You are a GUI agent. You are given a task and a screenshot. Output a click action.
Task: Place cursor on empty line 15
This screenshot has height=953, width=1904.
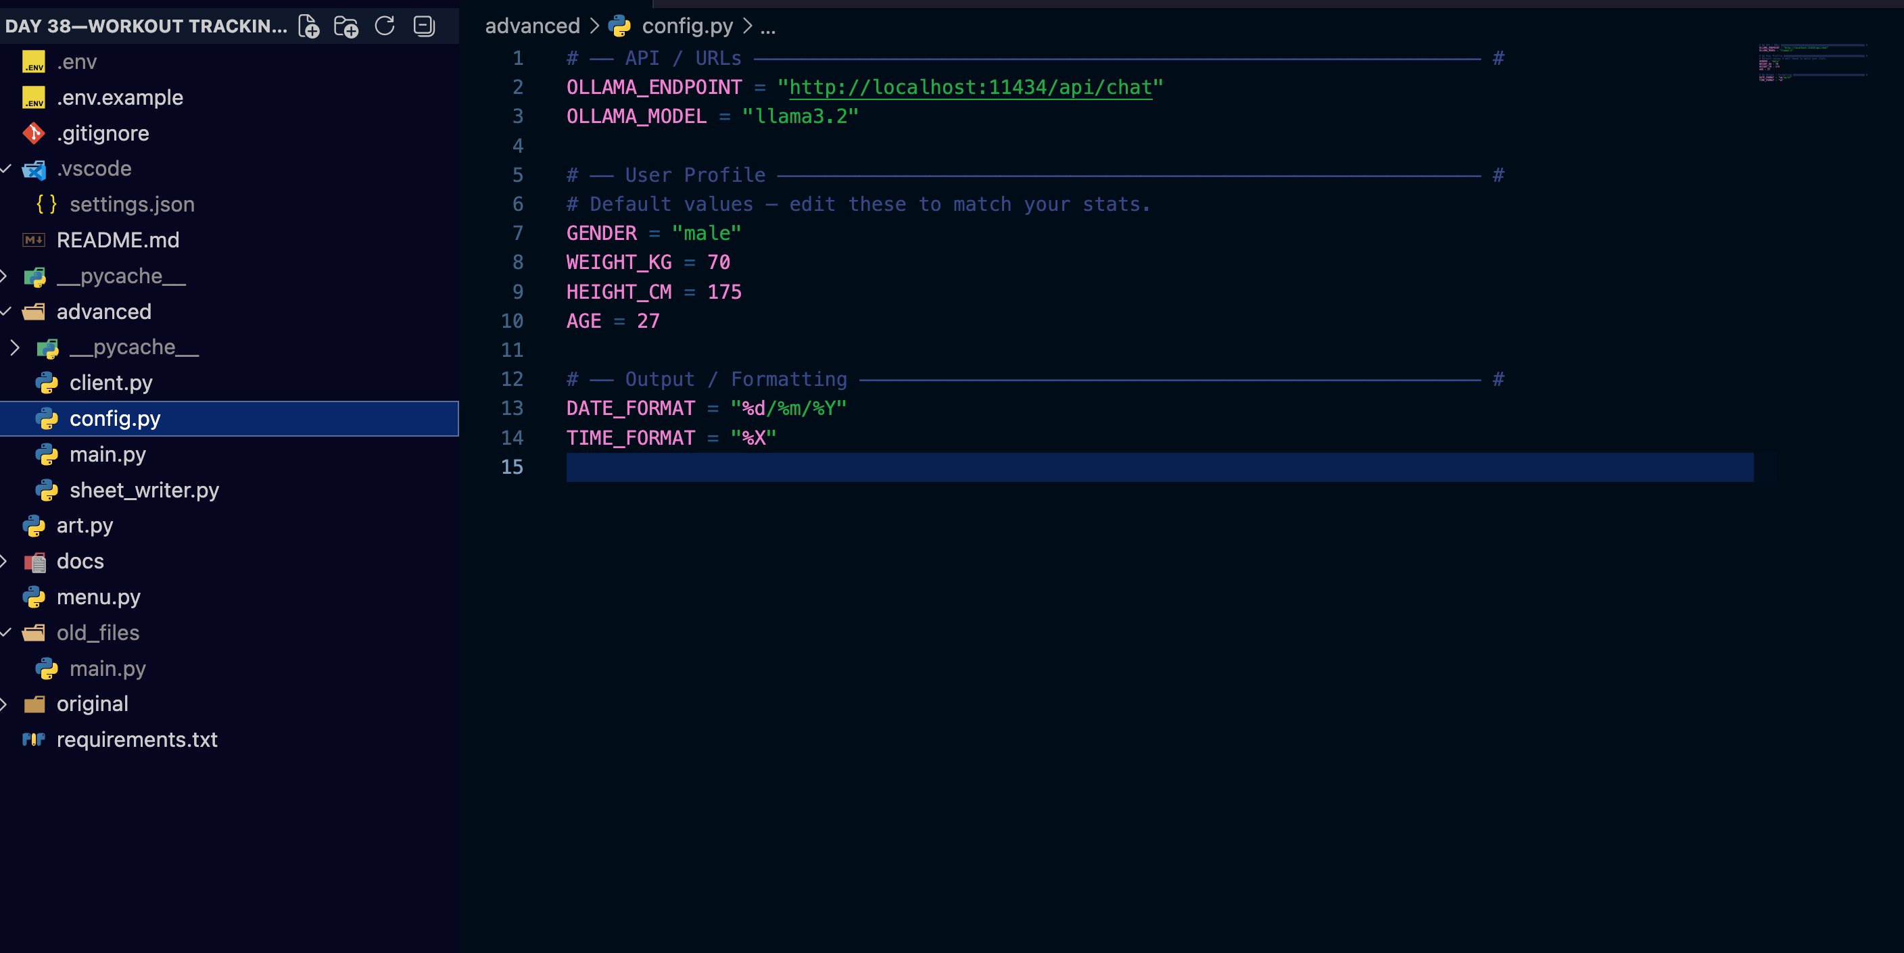click(x=1160, y=467)
